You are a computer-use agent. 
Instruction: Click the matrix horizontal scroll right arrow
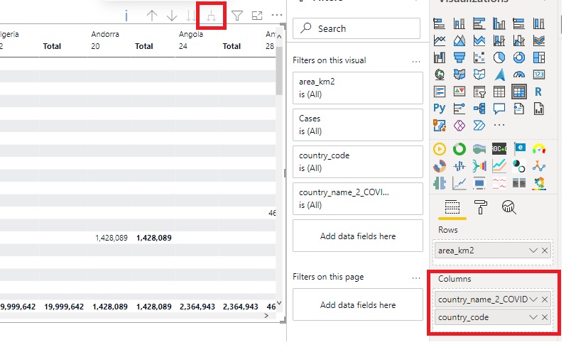coord(266,316)
